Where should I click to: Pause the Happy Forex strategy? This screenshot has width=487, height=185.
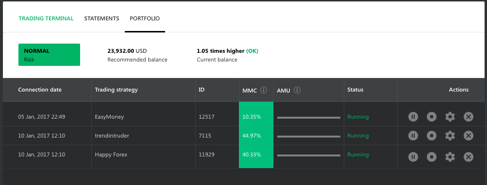tap(413, 157)
